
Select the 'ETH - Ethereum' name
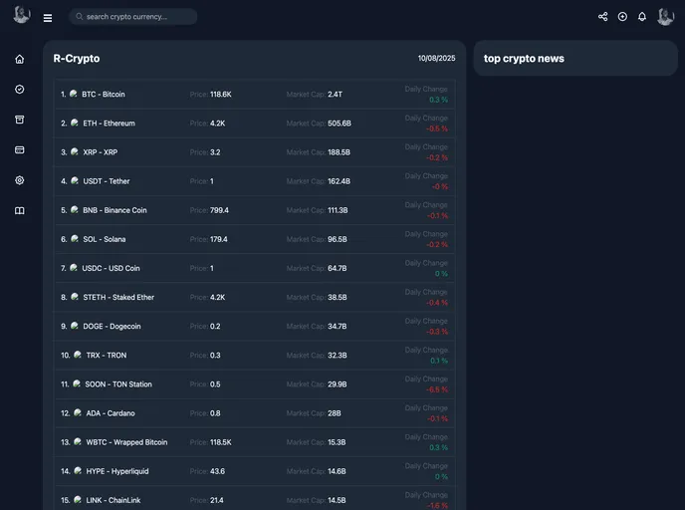[x=109, y=124]
